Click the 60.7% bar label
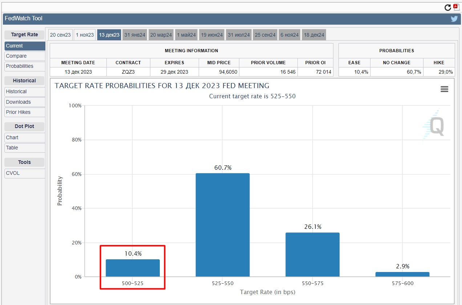Image resolution: width=462 pixels, height=305 pixels. [x=223, y=168]
